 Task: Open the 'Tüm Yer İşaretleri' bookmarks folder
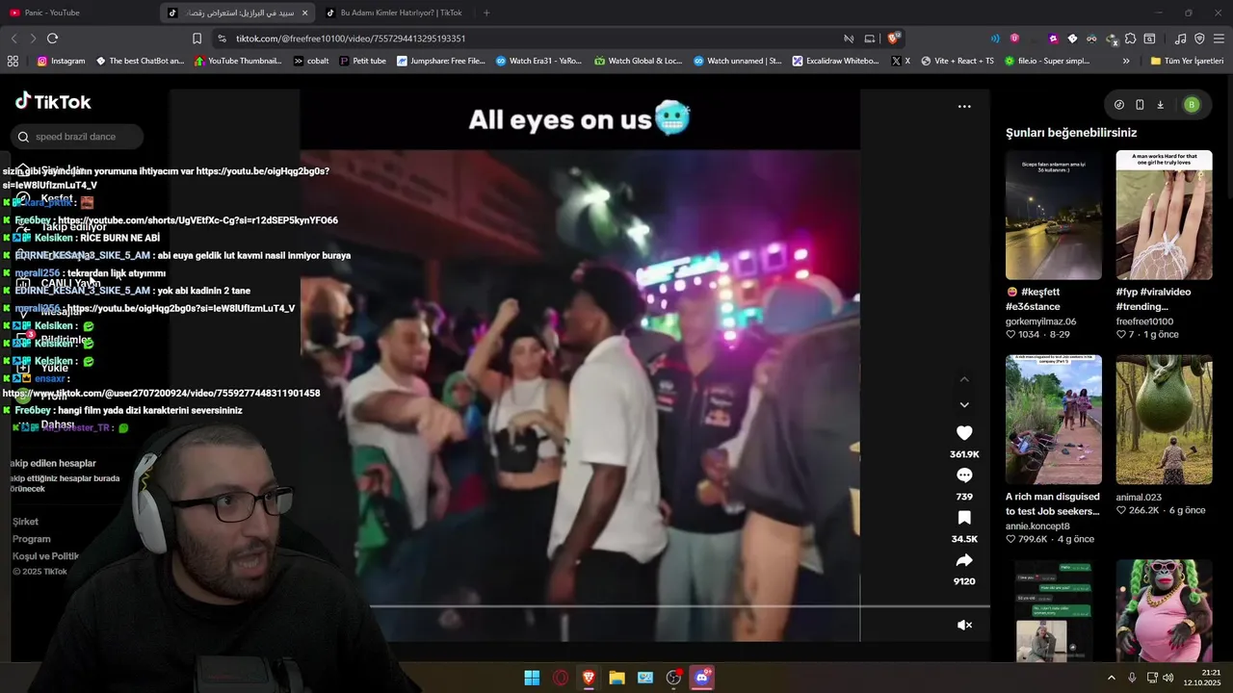(1186, 61)
